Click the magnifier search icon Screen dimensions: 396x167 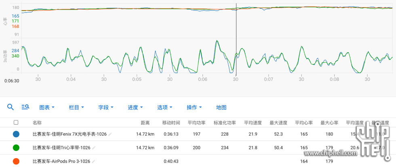click(11, 107)
